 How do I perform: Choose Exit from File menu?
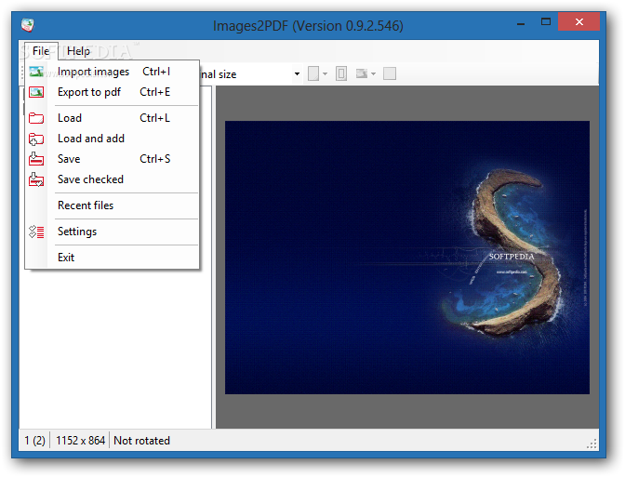pos(112,258)
